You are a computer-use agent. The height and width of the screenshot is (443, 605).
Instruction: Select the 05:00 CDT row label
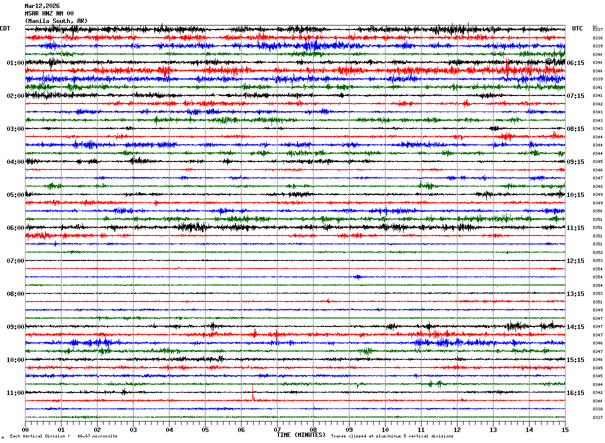pyautogui.click(x=15, y=195)
